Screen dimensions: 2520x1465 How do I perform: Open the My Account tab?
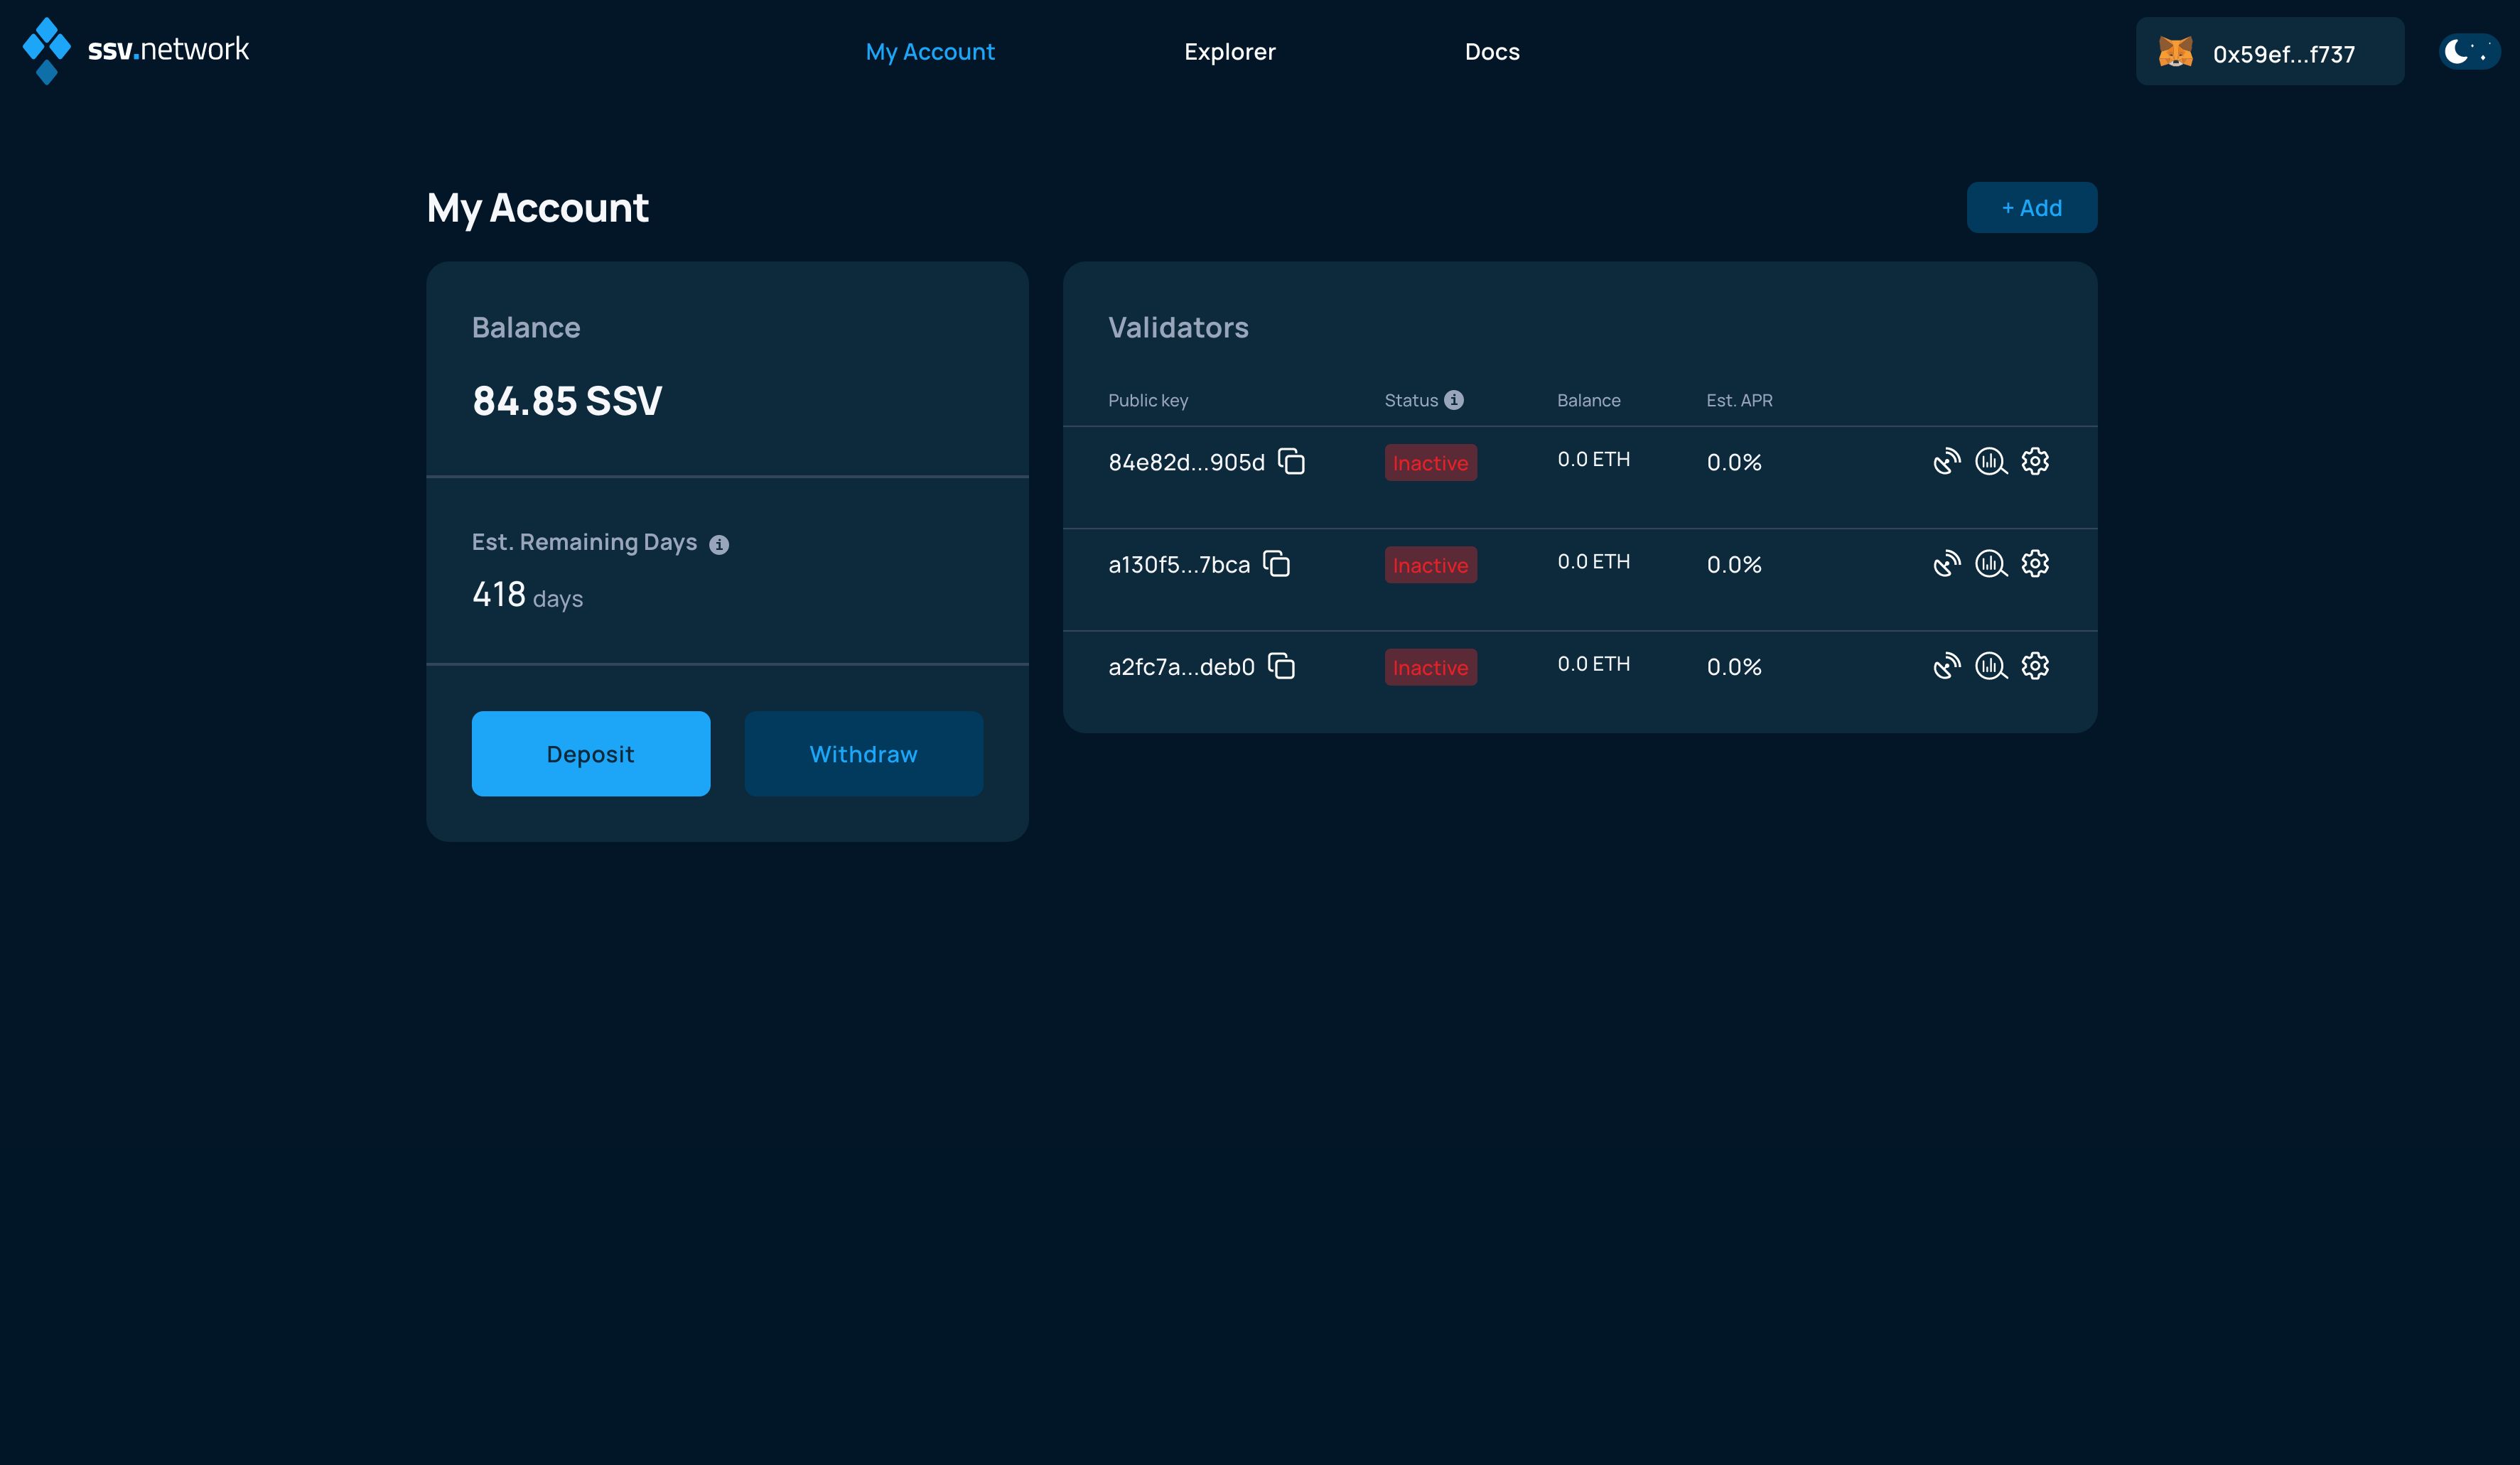pos(930,52)
